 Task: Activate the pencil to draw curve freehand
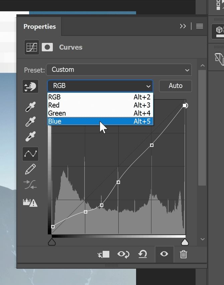30,169
